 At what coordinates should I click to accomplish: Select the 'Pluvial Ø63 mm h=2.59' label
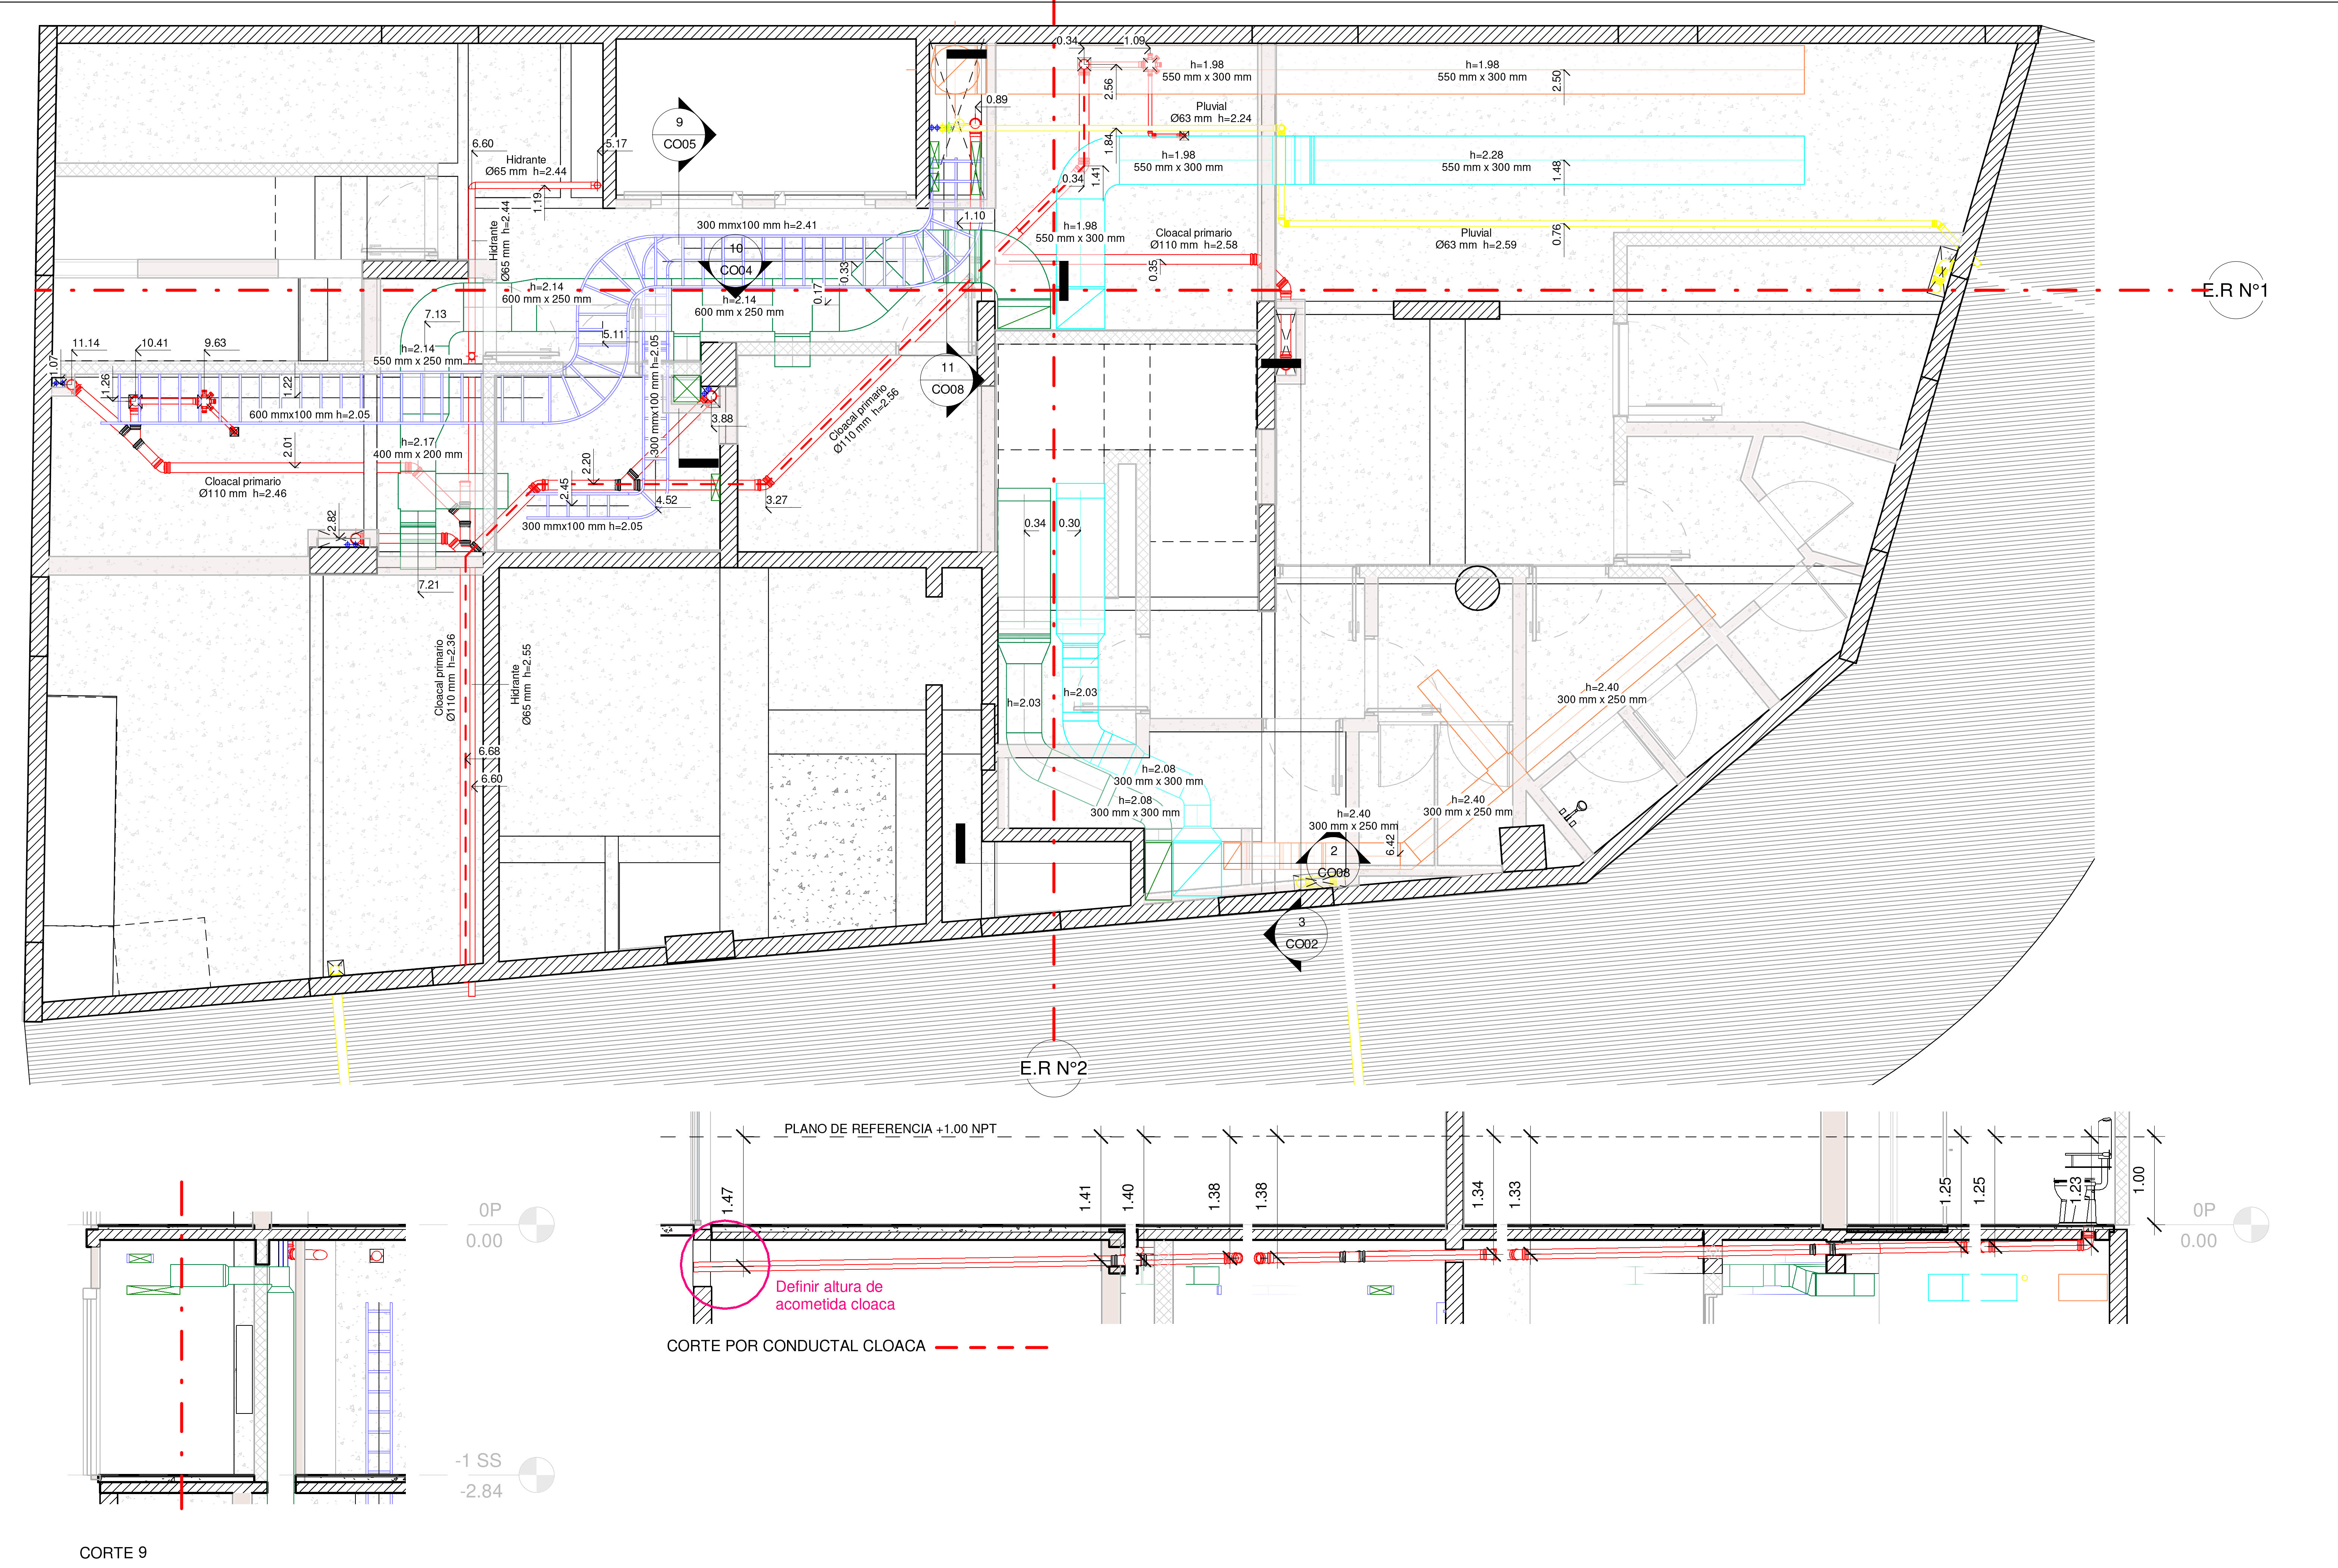1475,239
